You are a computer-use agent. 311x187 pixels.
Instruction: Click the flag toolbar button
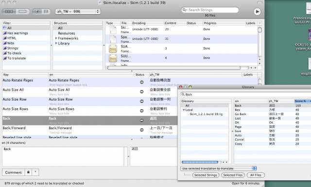pyautogui.click(x=46, y=12)
